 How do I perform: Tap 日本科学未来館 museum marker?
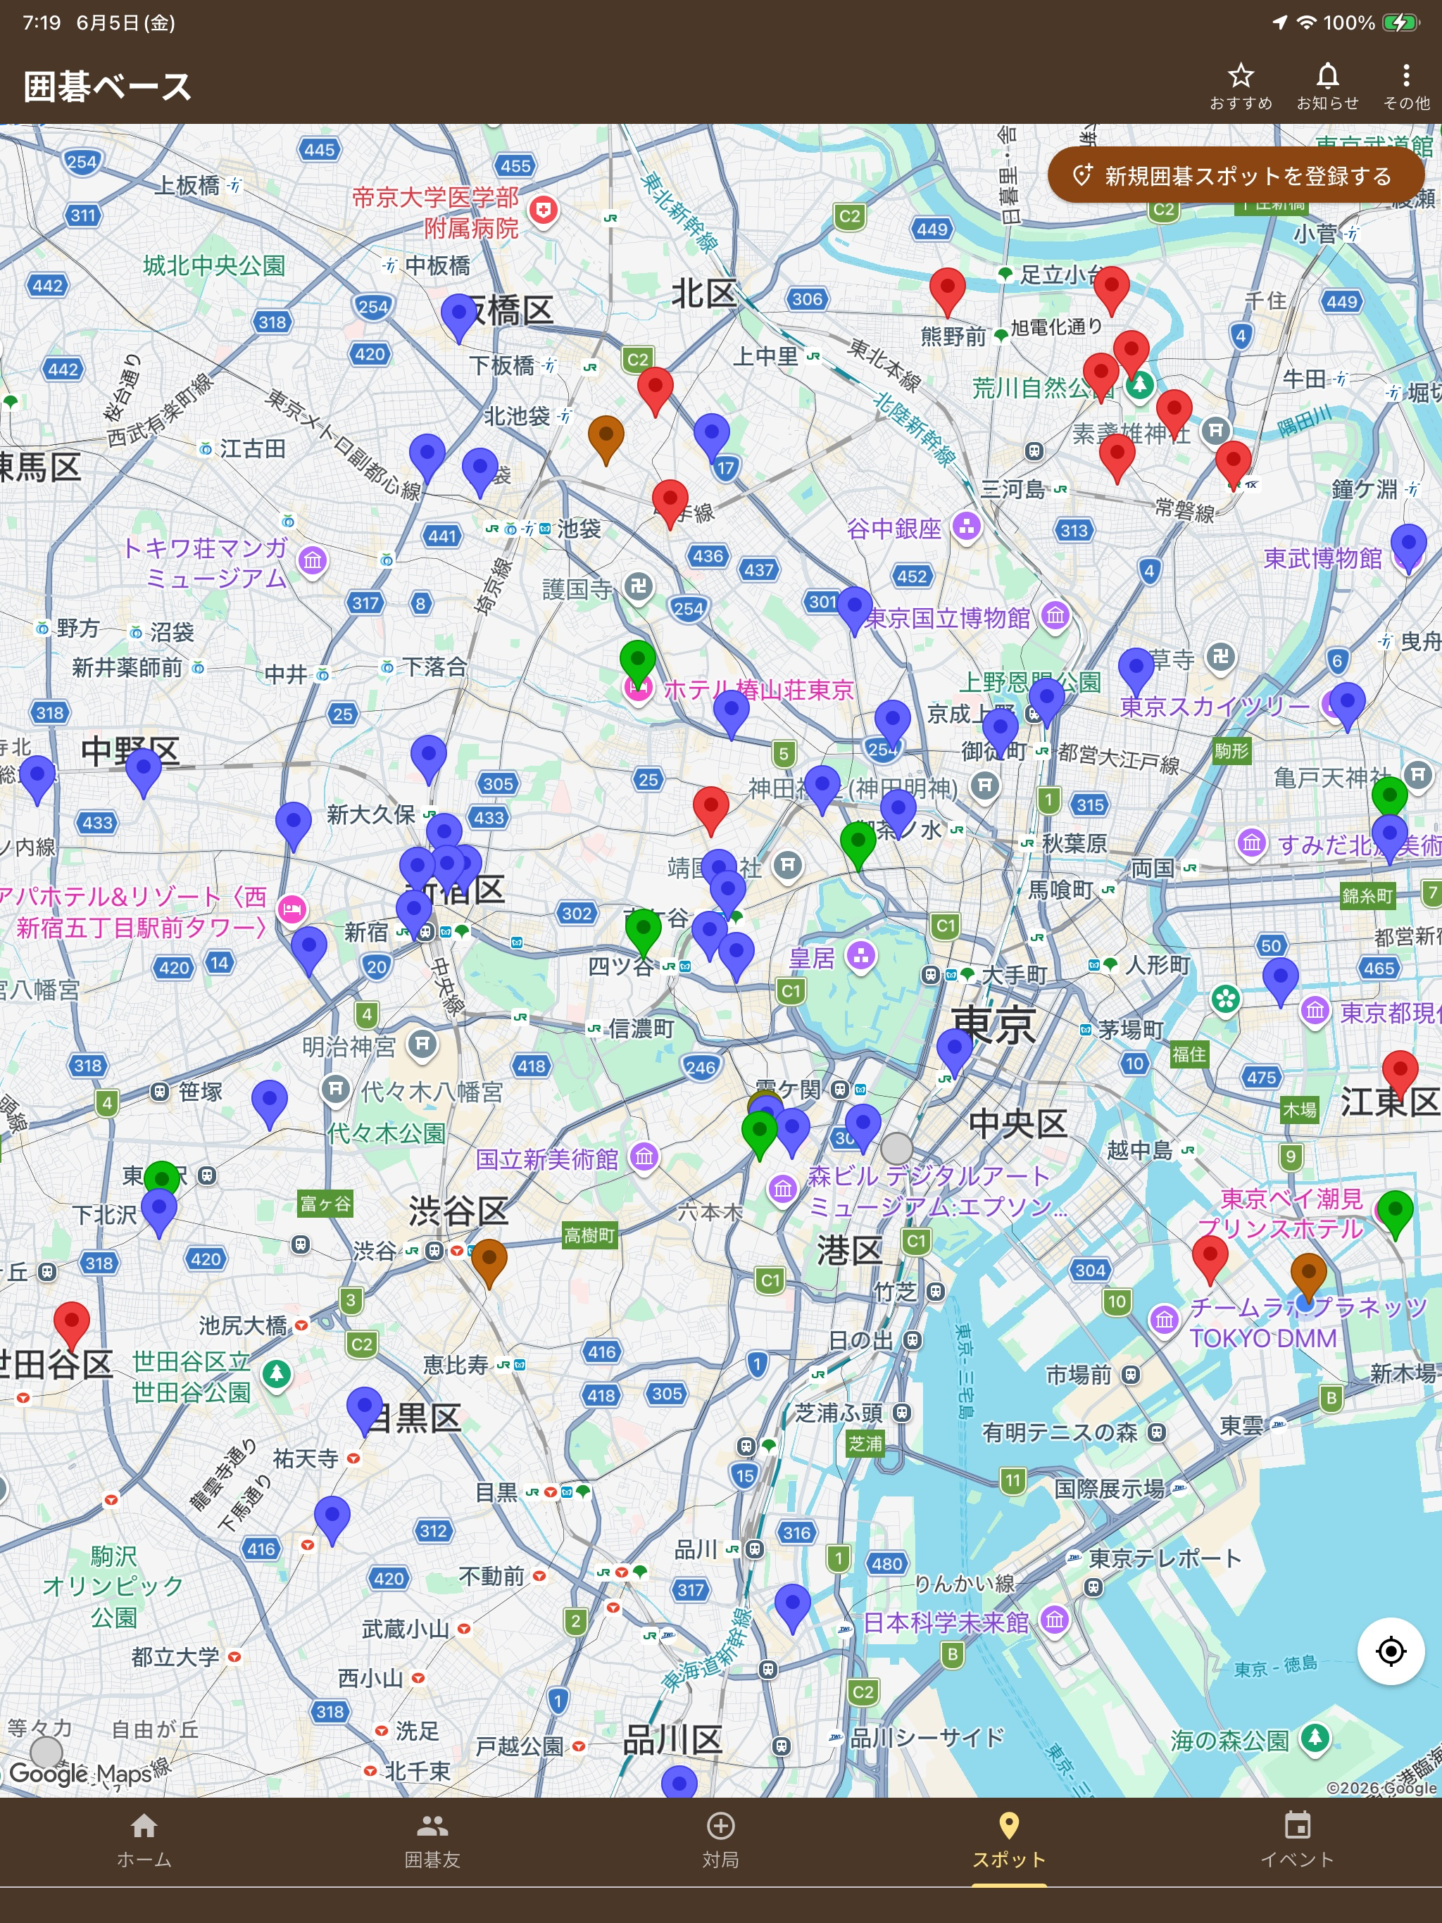1055,1620
